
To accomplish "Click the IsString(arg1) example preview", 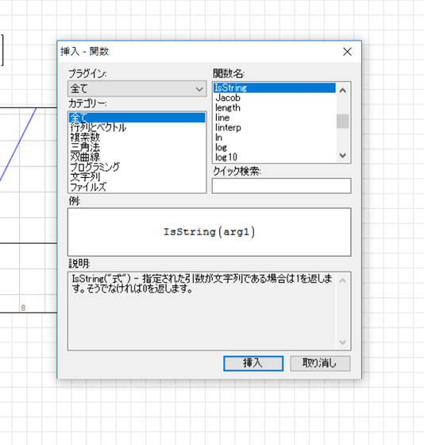I will coord(210,232).
